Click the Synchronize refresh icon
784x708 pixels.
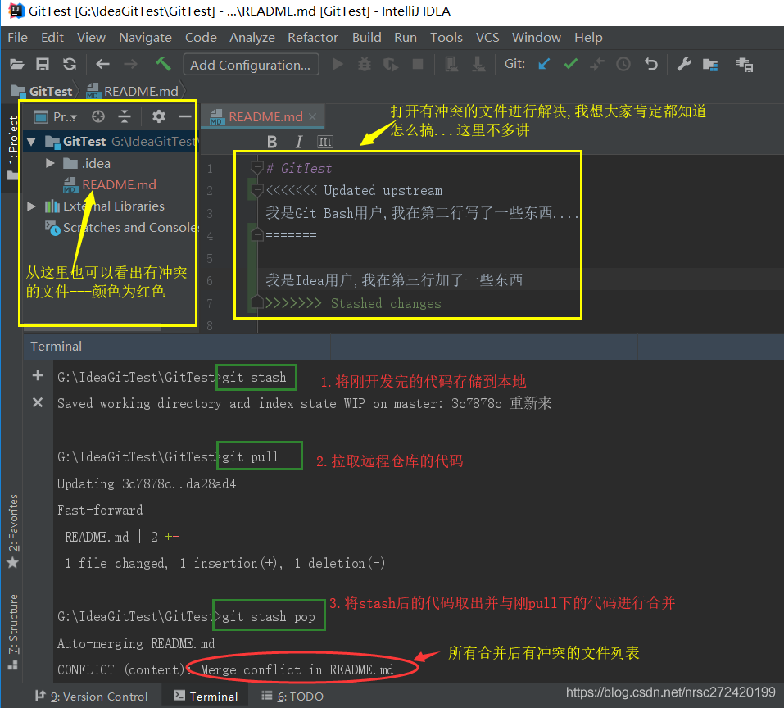tap(70, 65)
